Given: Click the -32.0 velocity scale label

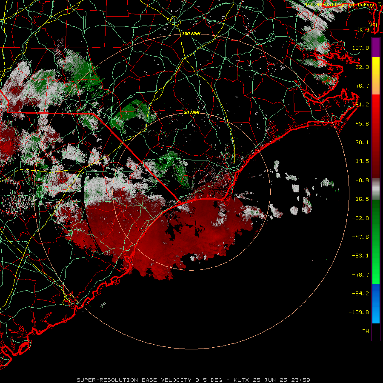Looking at the screenshot, I should (x=360, y=218).
